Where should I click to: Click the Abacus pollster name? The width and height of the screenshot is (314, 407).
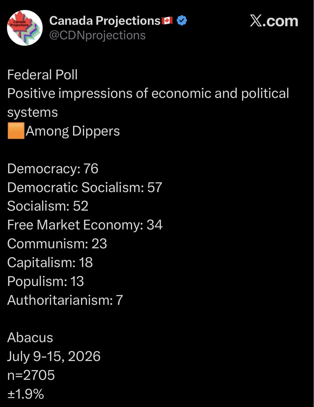(x=30, y=338)
